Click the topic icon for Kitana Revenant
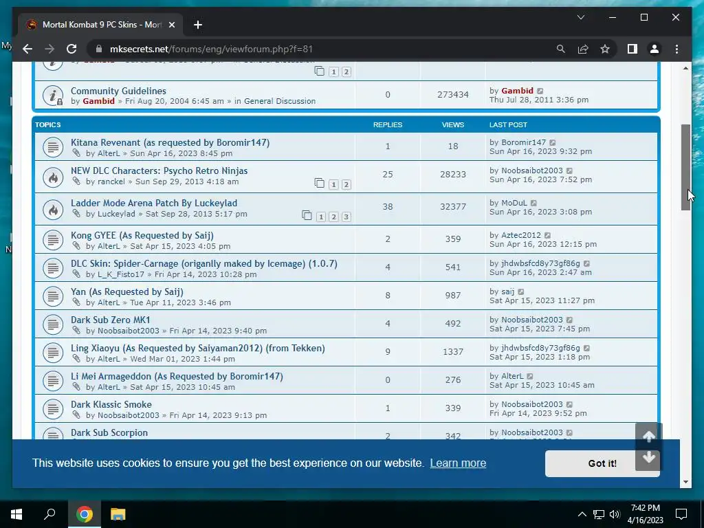The width and height of the screenshot is (704, 528). click(x=53, y=147)
